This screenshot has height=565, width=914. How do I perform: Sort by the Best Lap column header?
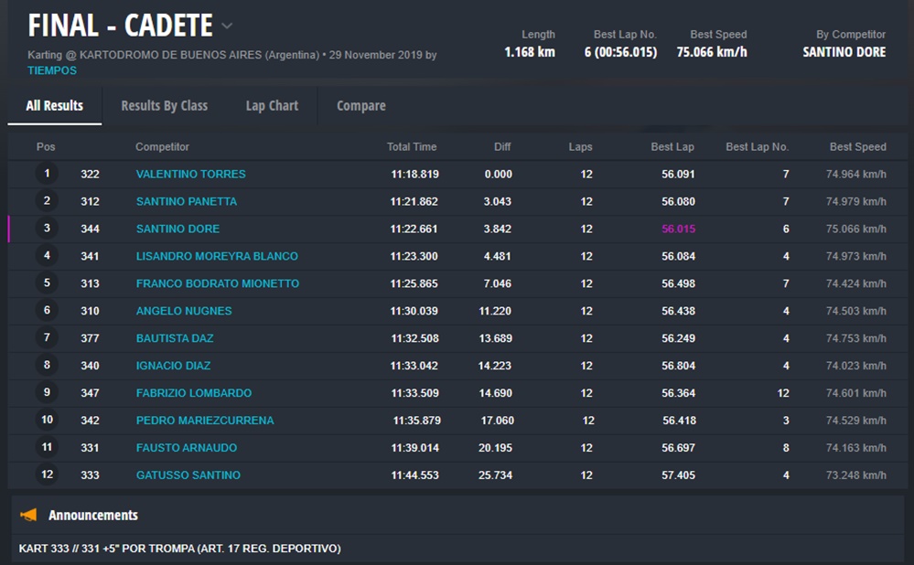coord(672,147)
